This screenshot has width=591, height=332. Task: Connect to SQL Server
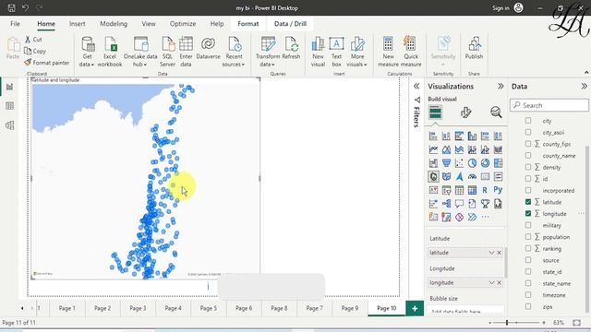coord(167,52)
